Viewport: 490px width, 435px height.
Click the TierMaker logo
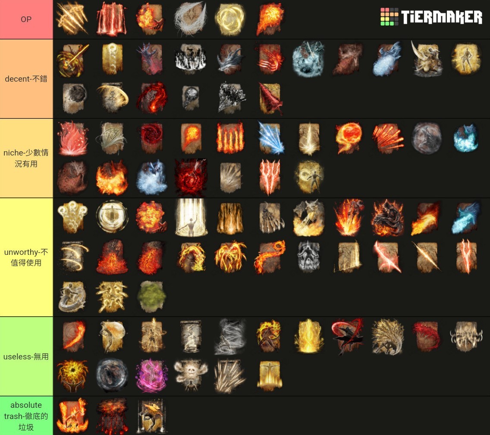(431, 16)
